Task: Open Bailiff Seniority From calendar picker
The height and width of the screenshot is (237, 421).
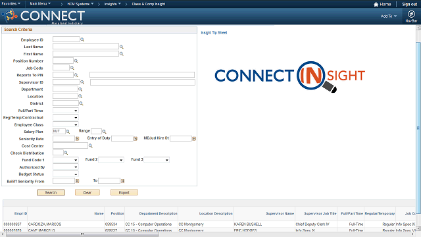Action: (x=78, y=181)
